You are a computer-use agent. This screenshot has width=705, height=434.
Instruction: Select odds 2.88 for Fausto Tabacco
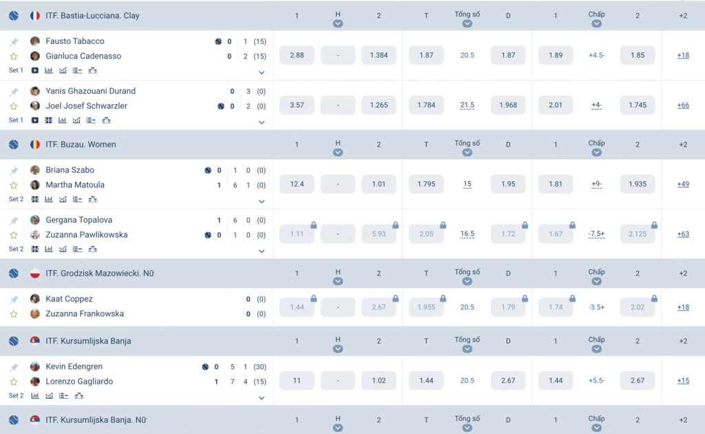pyautogui.click(x=297, y=55)
